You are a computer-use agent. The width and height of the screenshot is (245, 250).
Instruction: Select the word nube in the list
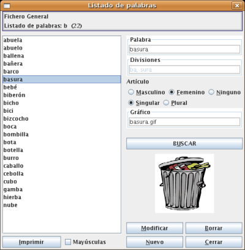(x=62, y=205)
